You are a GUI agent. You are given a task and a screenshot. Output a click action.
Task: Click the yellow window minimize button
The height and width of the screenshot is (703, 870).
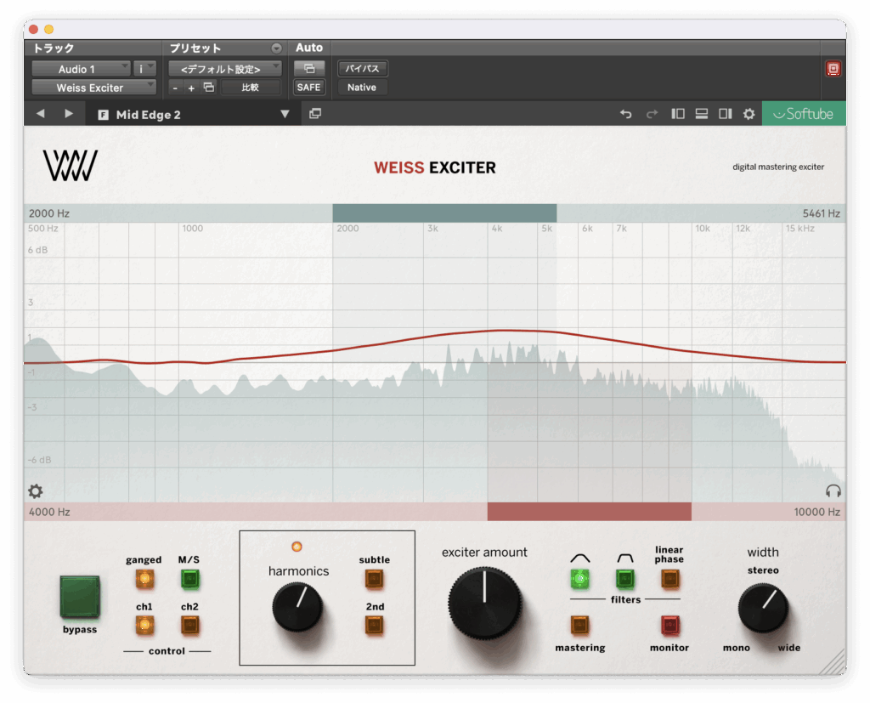pos(48,29)
